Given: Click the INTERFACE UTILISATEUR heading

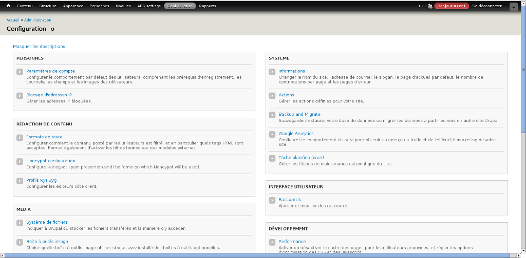Looking at the screenshot, I should (295, 187).
